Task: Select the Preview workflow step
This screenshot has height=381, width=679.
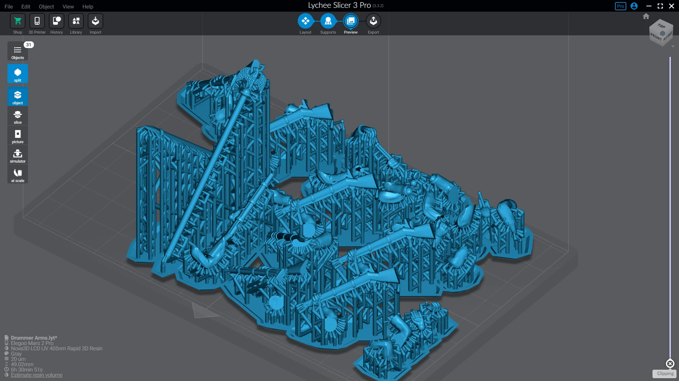Action: (350, 21)
